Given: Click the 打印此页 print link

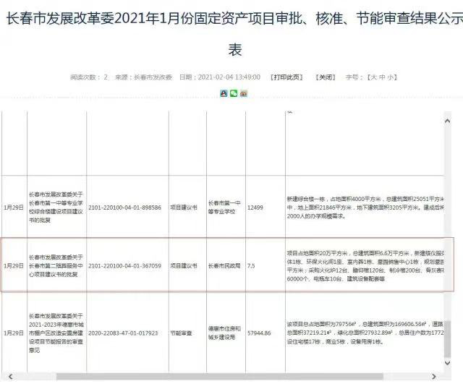Looking at the screenshot, I should [x=286, y=77].
